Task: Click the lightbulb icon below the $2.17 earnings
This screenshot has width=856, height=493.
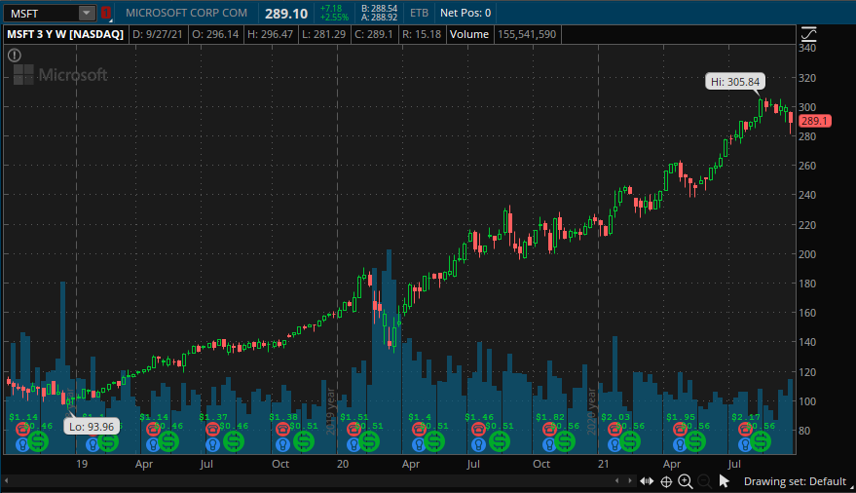Action: coord(745,444)
